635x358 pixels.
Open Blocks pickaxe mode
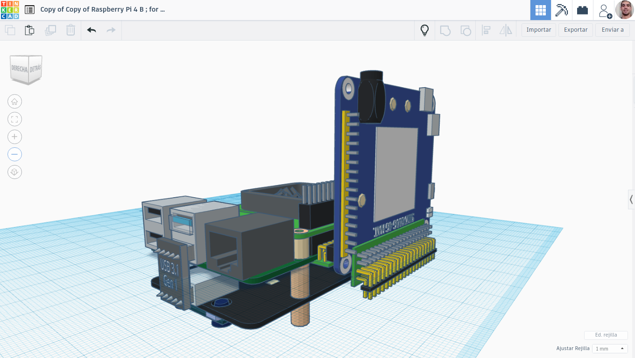(x=561, y=10)
